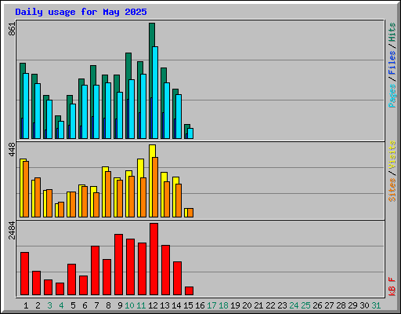Click the day 27 axis label
This screenshot has width=401, height=314.
click(329, 305)
